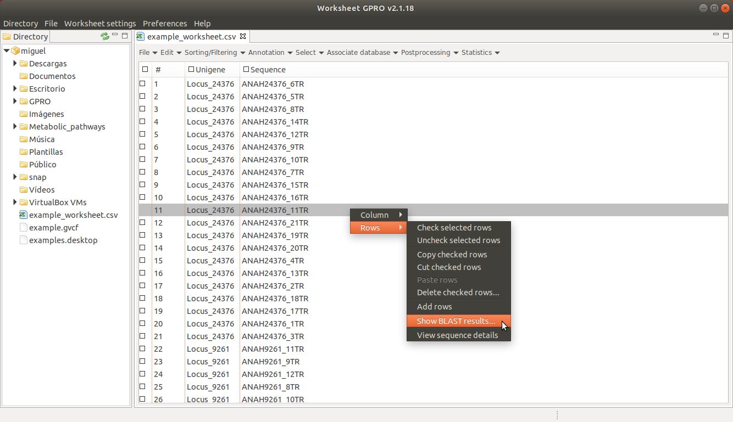733x422 pixels.
Task: Click the GPRO folder icon
Action: click(24, 102)
